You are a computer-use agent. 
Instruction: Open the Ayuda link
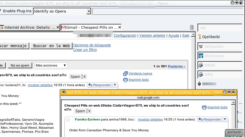click(x=174, y=36)
